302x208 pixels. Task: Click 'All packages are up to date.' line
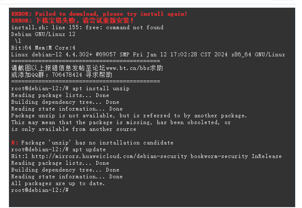(x=58, y=183)
